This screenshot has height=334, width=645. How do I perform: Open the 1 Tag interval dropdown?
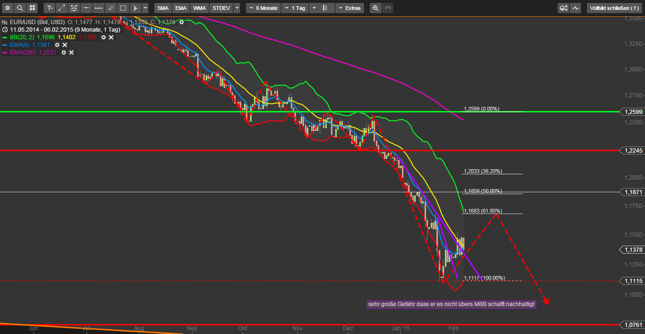pos(295,8)
